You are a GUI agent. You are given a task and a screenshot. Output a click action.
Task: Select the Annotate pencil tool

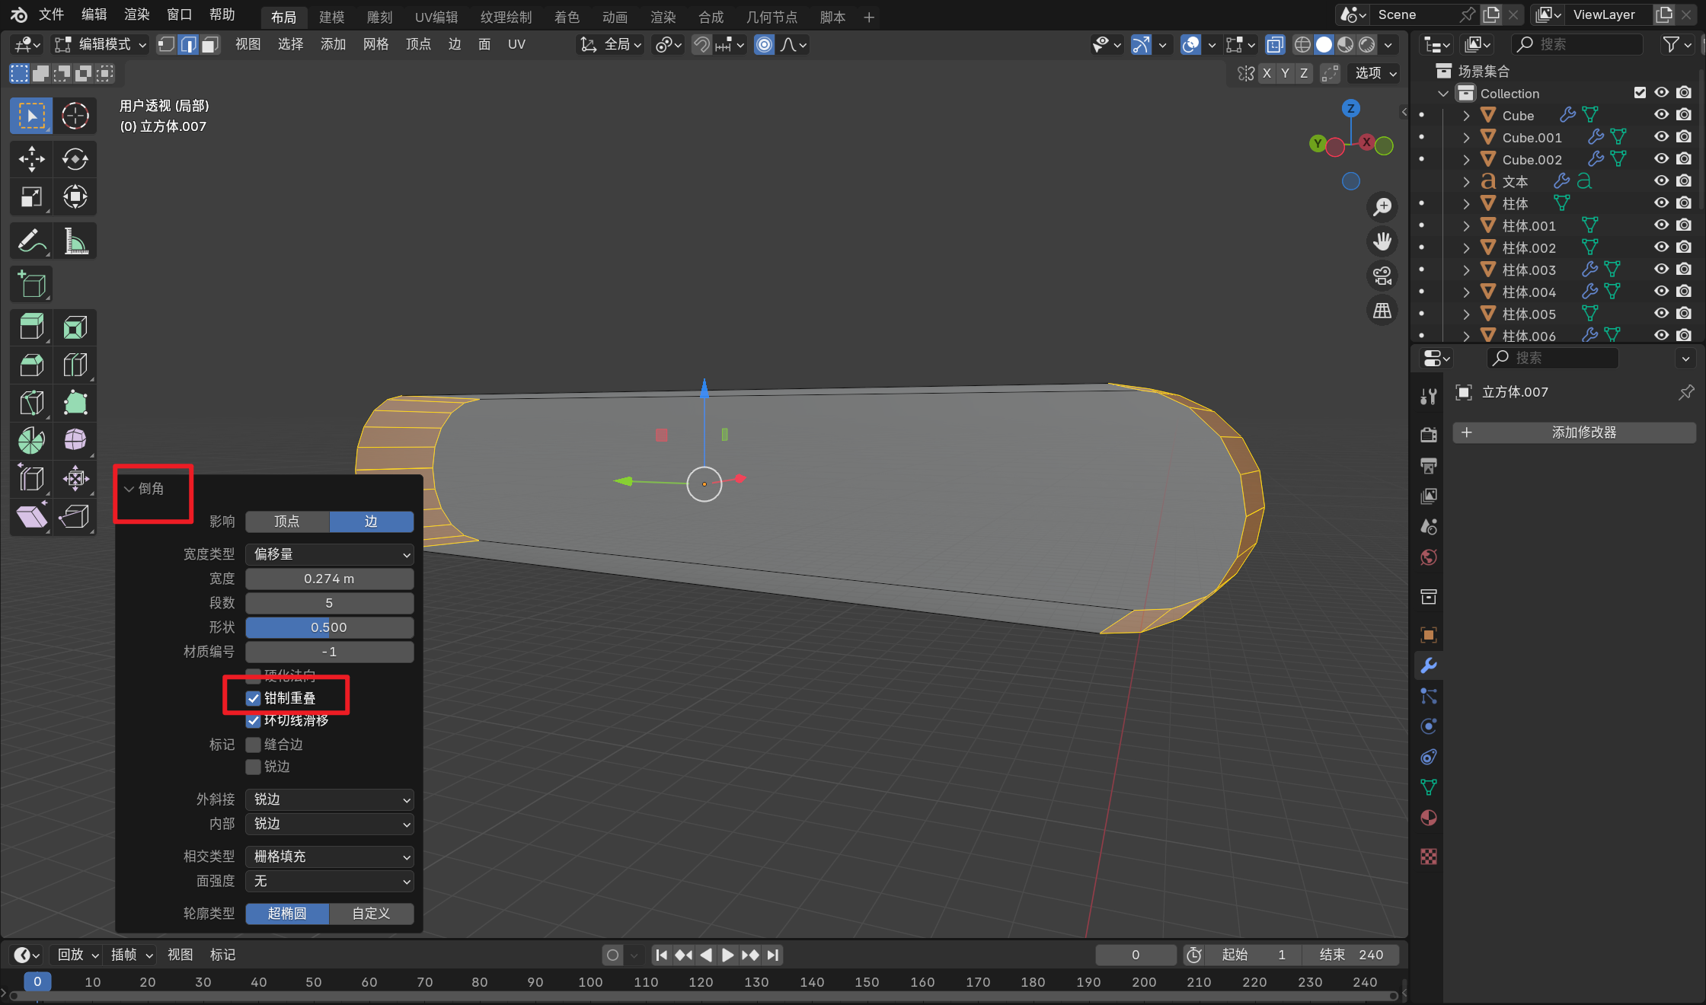[31, 241]
